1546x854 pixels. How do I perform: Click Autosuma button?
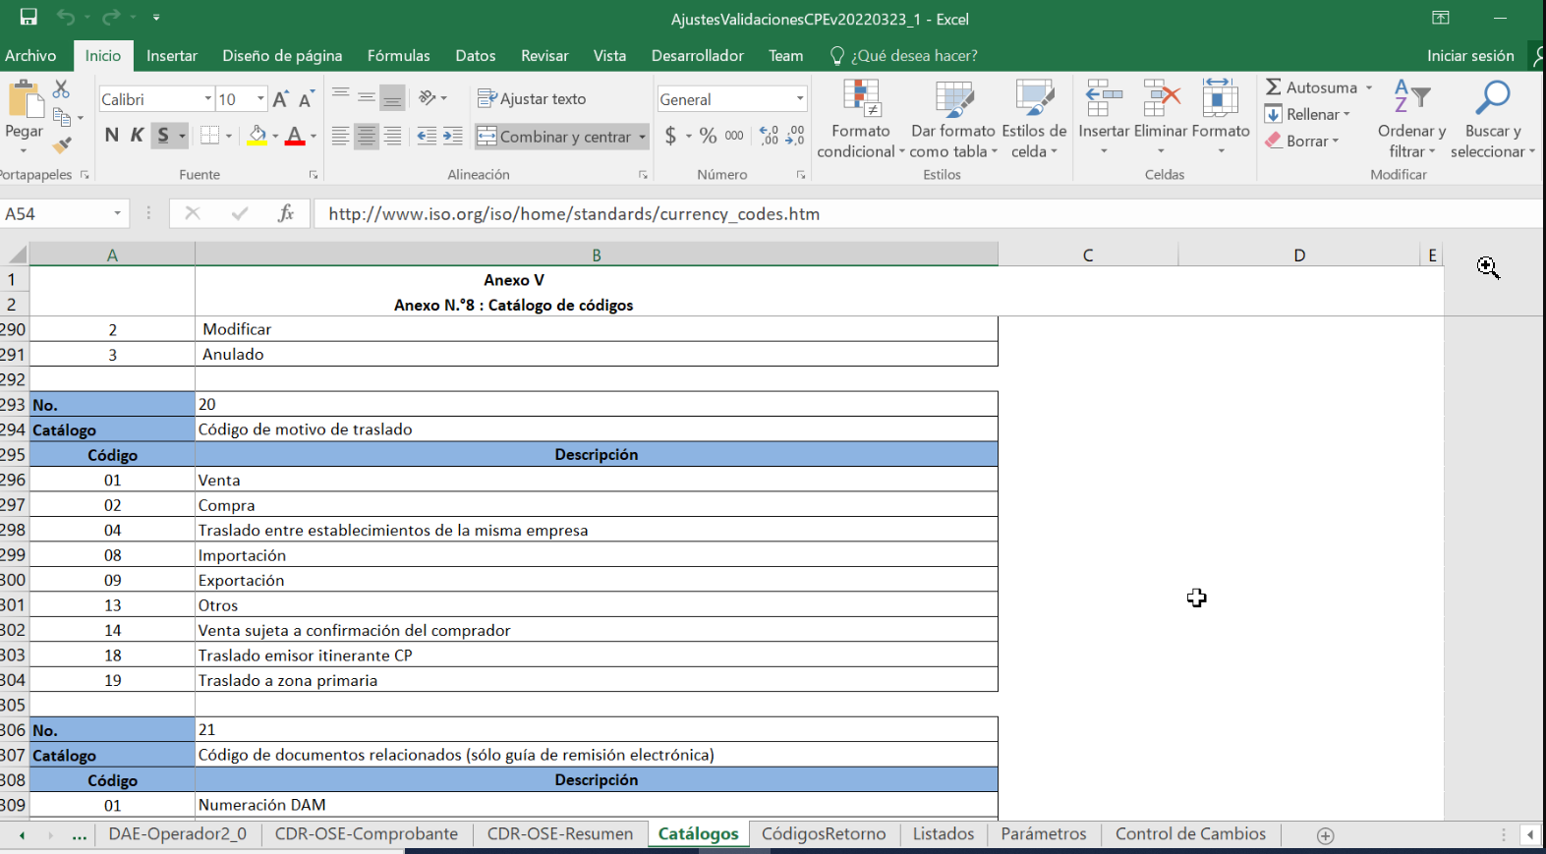(x=1311, y=87)
